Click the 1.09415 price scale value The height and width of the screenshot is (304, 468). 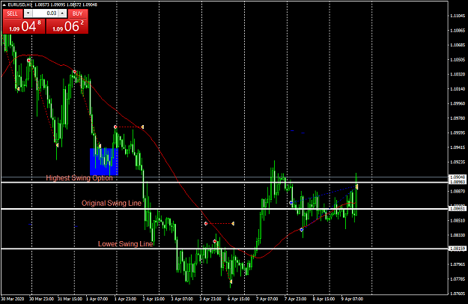458,148
